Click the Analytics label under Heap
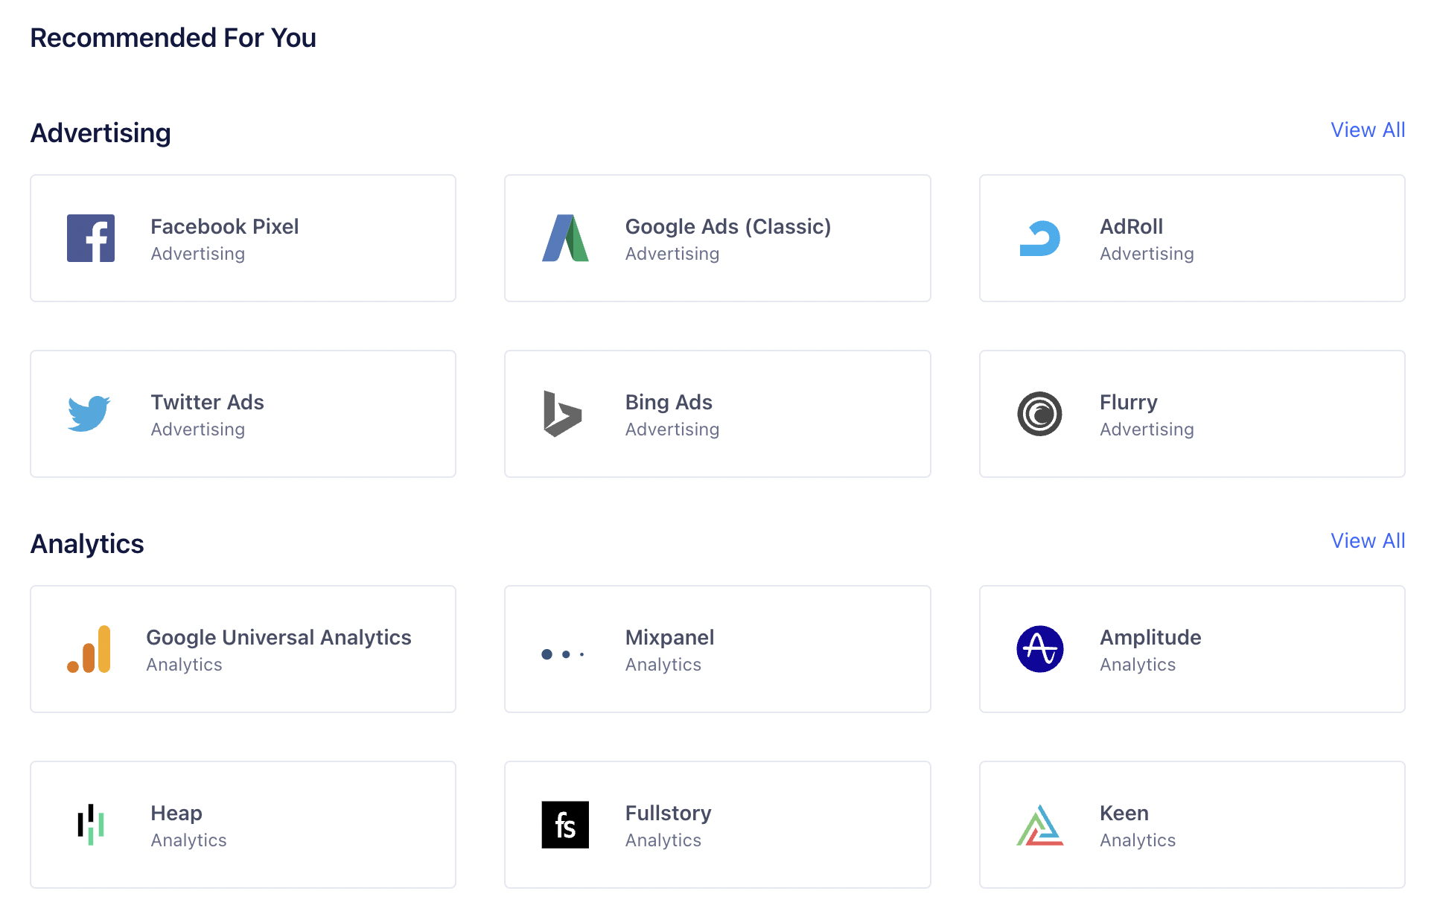The width and height of the screenshot is (1437, 917). tap(188, 840)
